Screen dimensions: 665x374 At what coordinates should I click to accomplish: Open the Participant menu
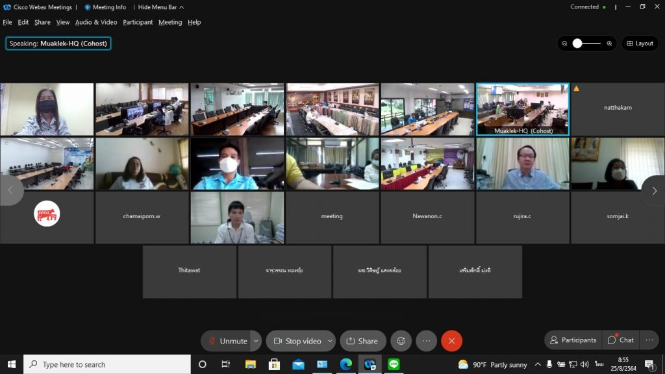coord(138,22)
